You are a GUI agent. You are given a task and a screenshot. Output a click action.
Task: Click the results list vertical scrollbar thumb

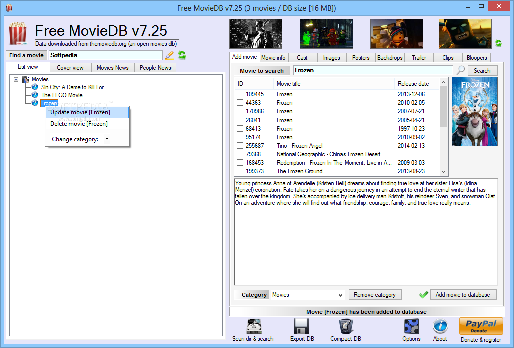443,106
